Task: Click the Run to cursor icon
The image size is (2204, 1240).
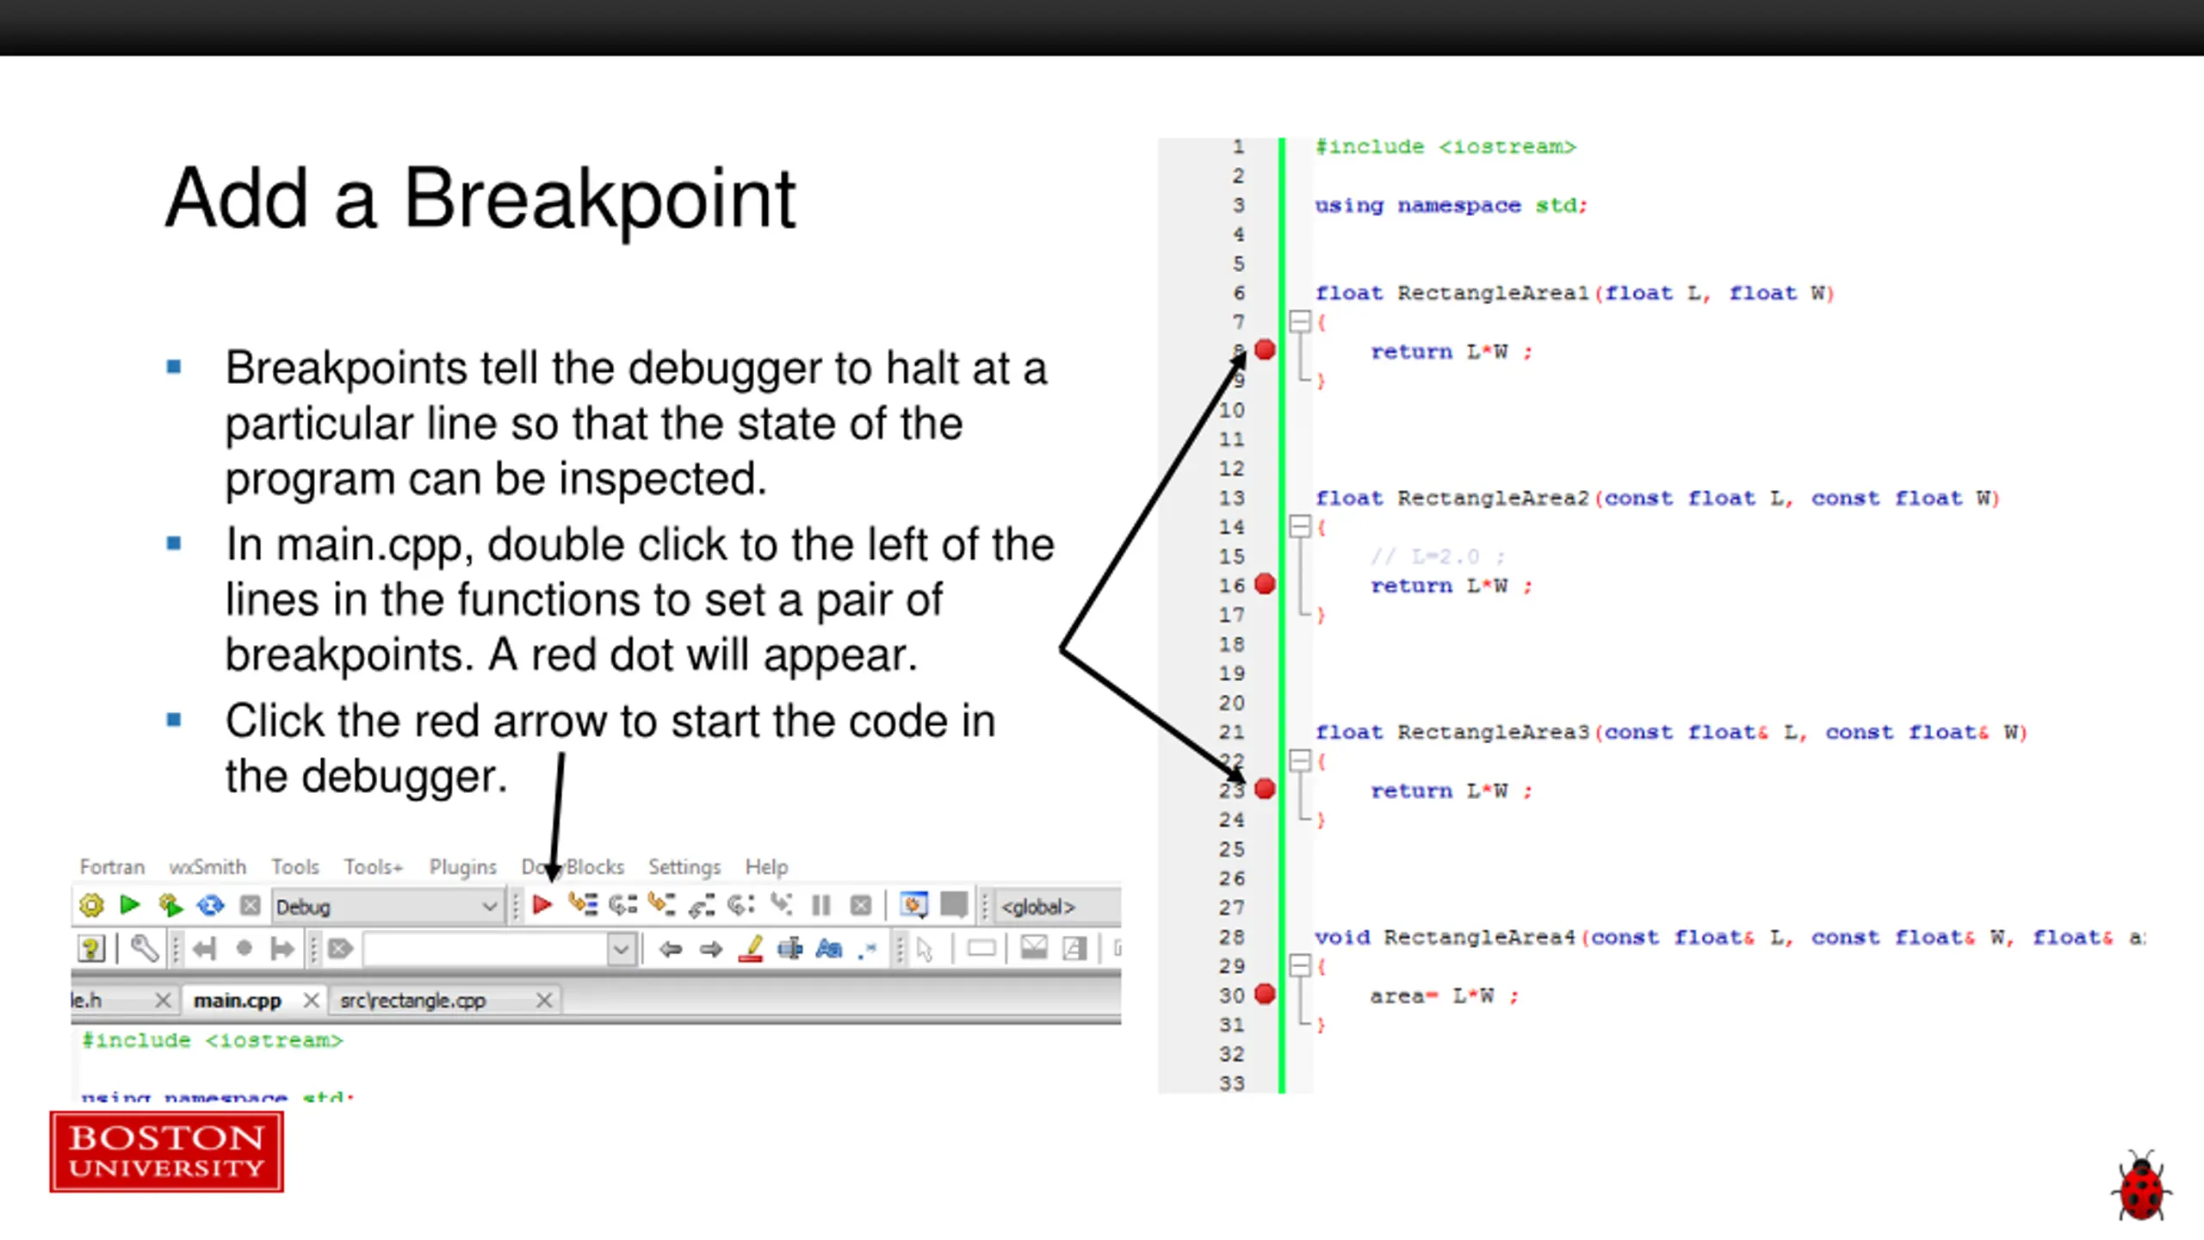Action: point(583,905)
